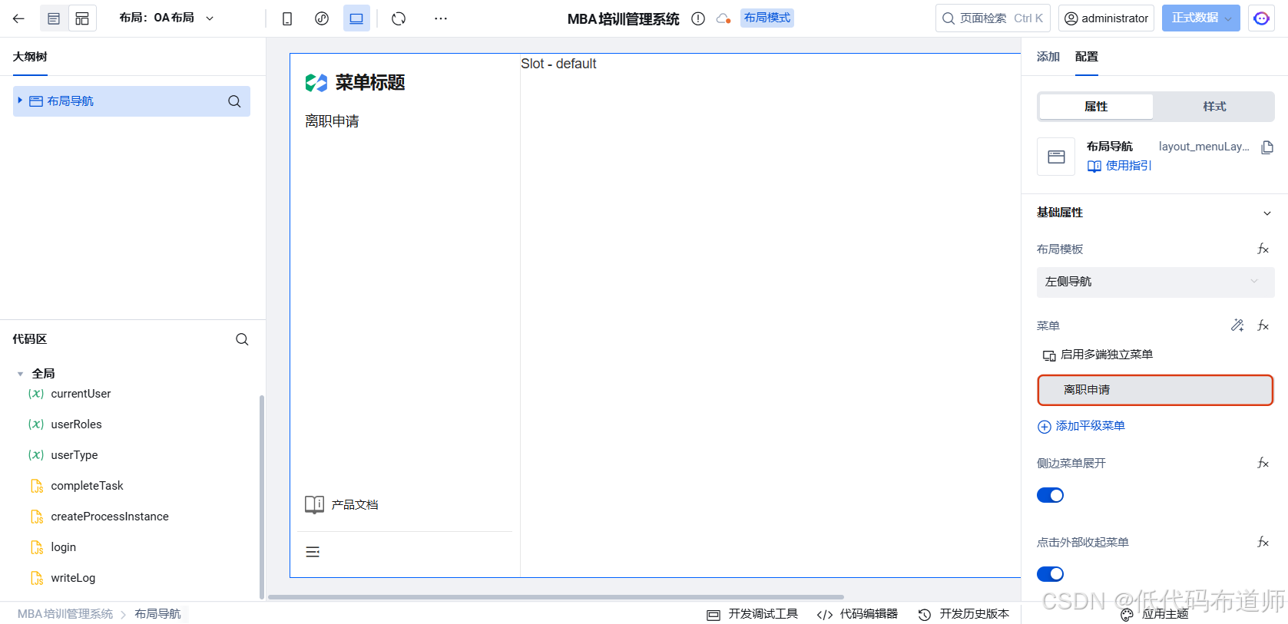The image size is (1288, 624).
Task: Click the cloud sync status icon
Action: click(x=723, y=19)
